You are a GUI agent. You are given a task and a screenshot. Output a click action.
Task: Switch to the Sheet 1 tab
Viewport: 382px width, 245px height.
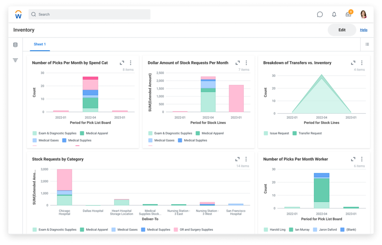pos(39,44)
